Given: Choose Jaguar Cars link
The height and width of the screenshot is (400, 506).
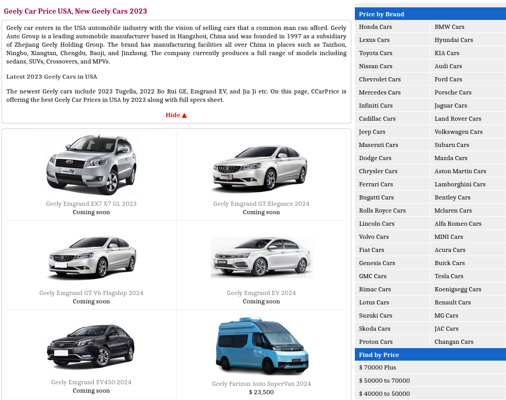Looking at the screenshot, I should click(450, 106).
